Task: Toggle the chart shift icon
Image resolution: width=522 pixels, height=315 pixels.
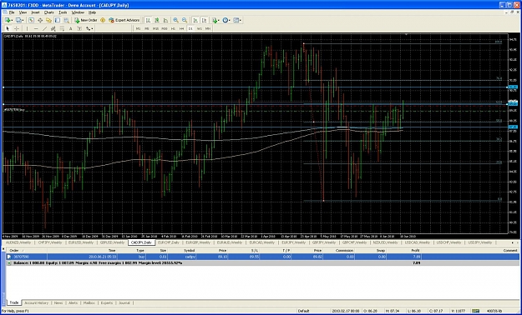Action: click(x=204, y=20)
